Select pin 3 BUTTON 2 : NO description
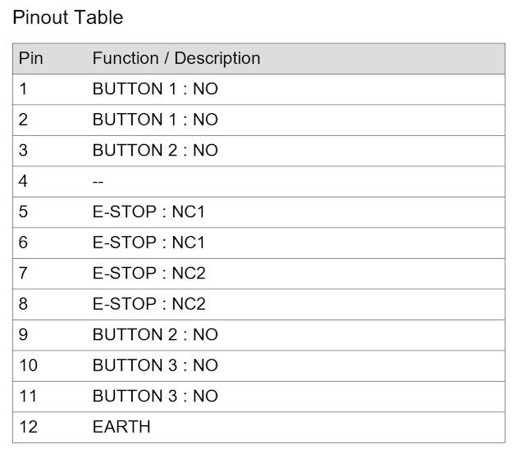This screenshot has height=467, width=517. [155, 151]
